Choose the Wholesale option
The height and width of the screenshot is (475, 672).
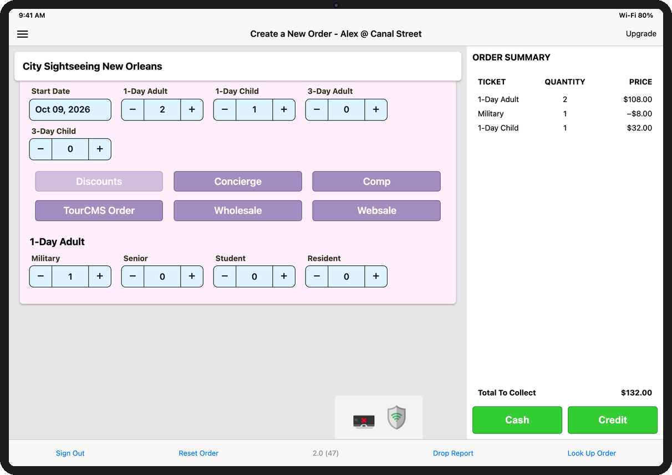[x=238, y=211]
